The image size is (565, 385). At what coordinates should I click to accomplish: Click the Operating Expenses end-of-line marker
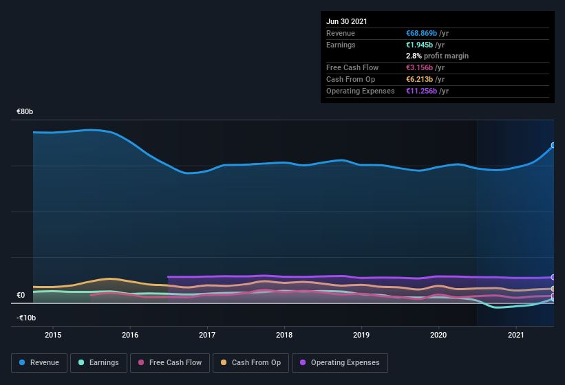(553, 277)
